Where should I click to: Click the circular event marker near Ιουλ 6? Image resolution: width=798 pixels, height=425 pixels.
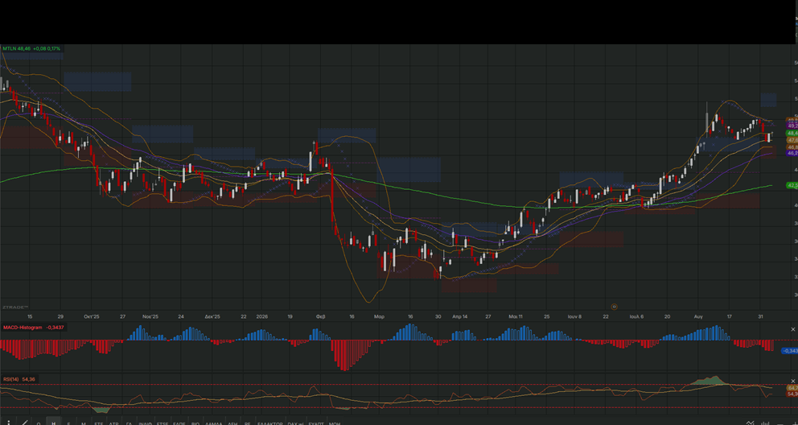614,307
